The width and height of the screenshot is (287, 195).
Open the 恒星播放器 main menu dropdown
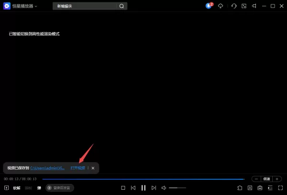click(24, 6)
